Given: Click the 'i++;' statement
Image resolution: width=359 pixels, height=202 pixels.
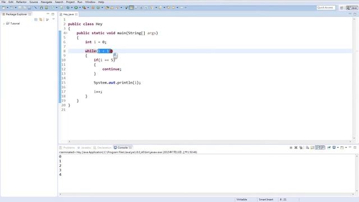Looking at the screenshot, I should point(98,91).
